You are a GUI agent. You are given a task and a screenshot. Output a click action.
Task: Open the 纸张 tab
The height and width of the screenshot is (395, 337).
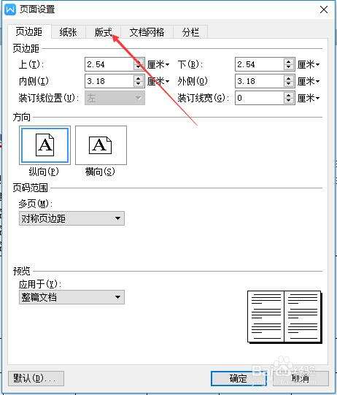pos(68,32)
